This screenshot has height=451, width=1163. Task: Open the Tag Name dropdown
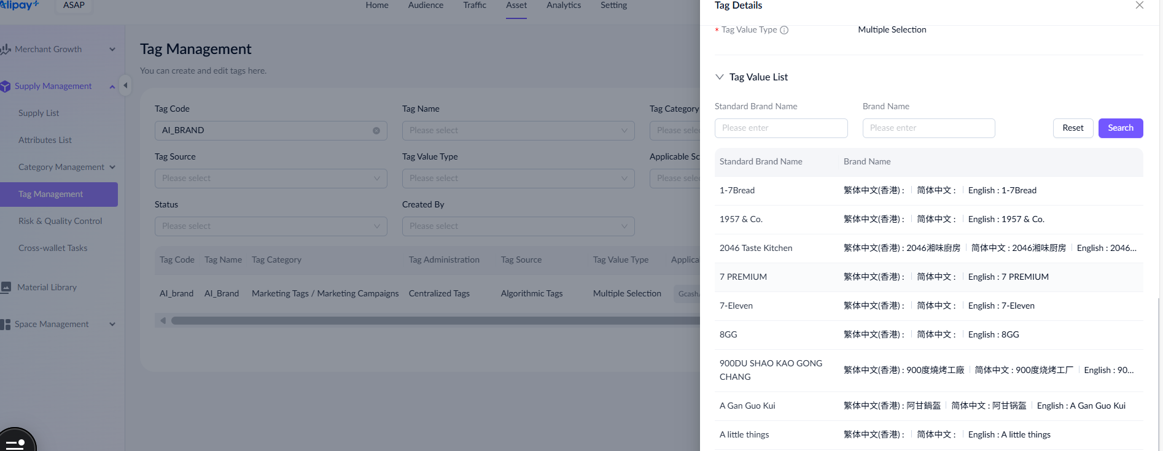[518, 131]
